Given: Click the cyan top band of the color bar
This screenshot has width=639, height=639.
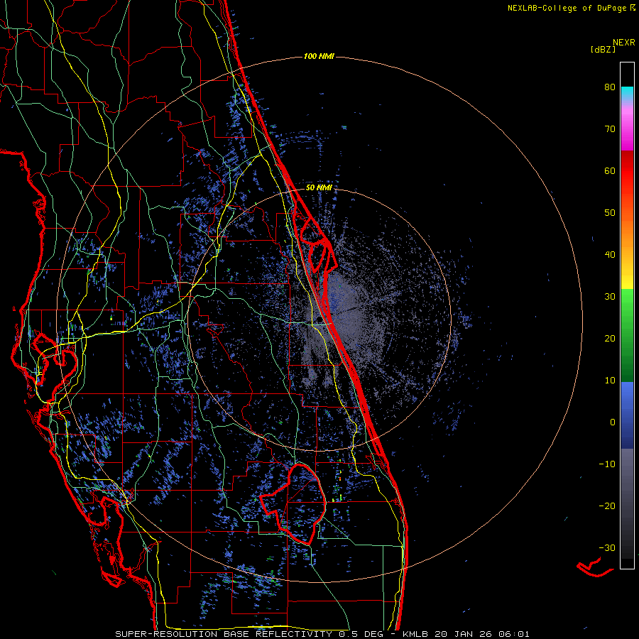Looking at the screenshot, I should 627,93.
